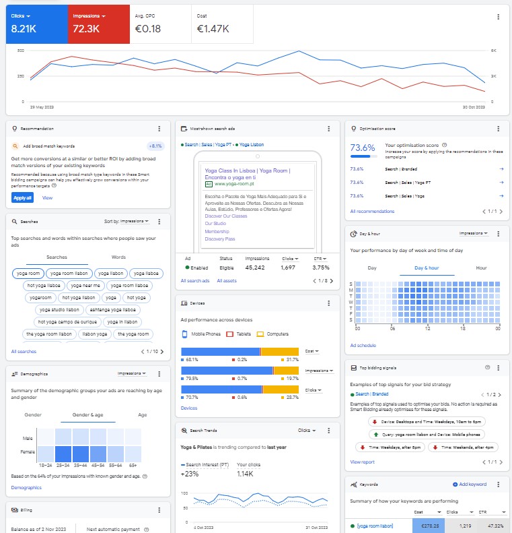Open the All recommendations link

(x=372, y=212)
